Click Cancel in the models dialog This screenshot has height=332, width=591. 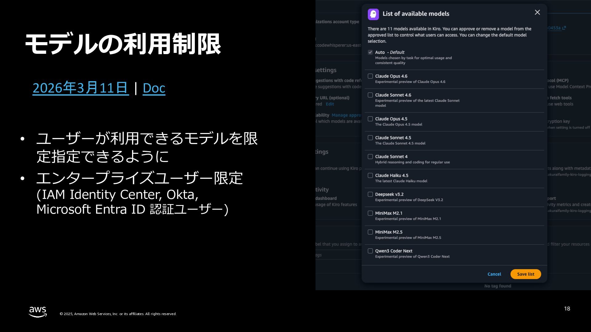coord(494,274)
